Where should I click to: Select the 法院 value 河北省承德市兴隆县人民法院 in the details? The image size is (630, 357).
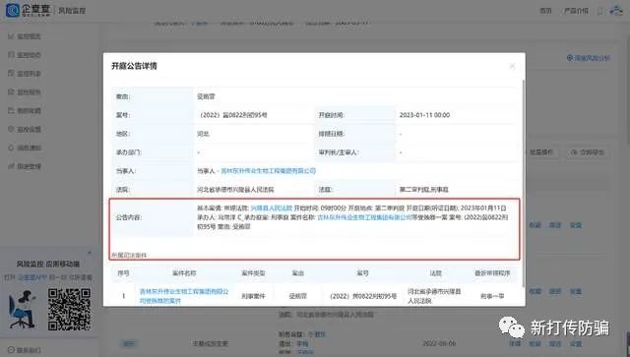point(235,189)
